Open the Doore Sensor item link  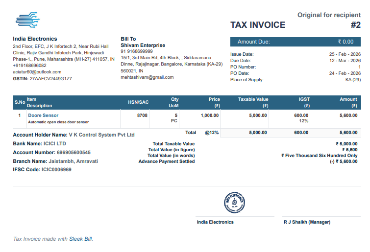click(43, 115)
